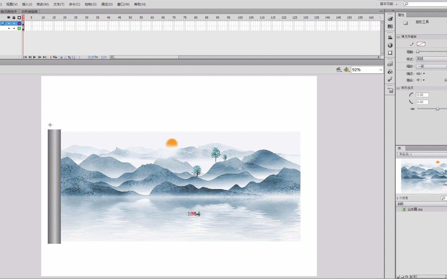
Task: Open the 基本功能 workspace dropdown
Action: [x=389, y=4]
